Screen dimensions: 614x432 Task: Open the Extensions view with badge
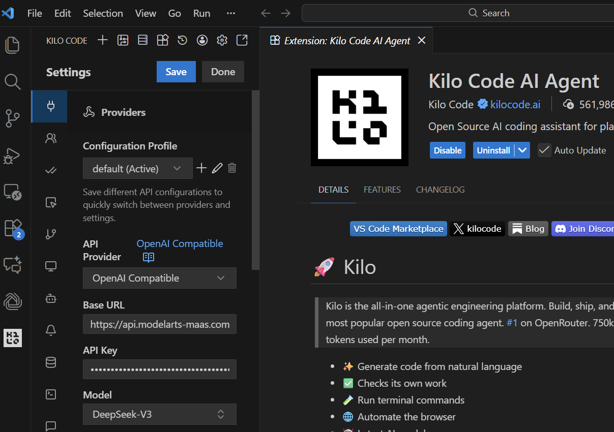(x=13, y=228)
